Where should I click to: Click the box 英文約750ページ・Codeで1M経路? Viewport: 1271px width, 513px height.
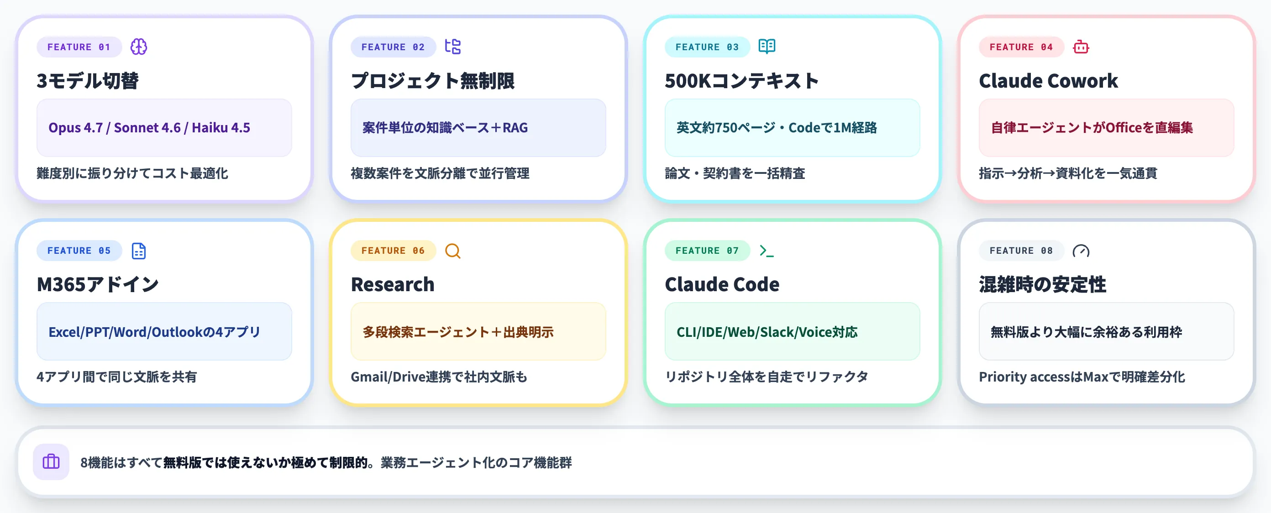(793, 128)
